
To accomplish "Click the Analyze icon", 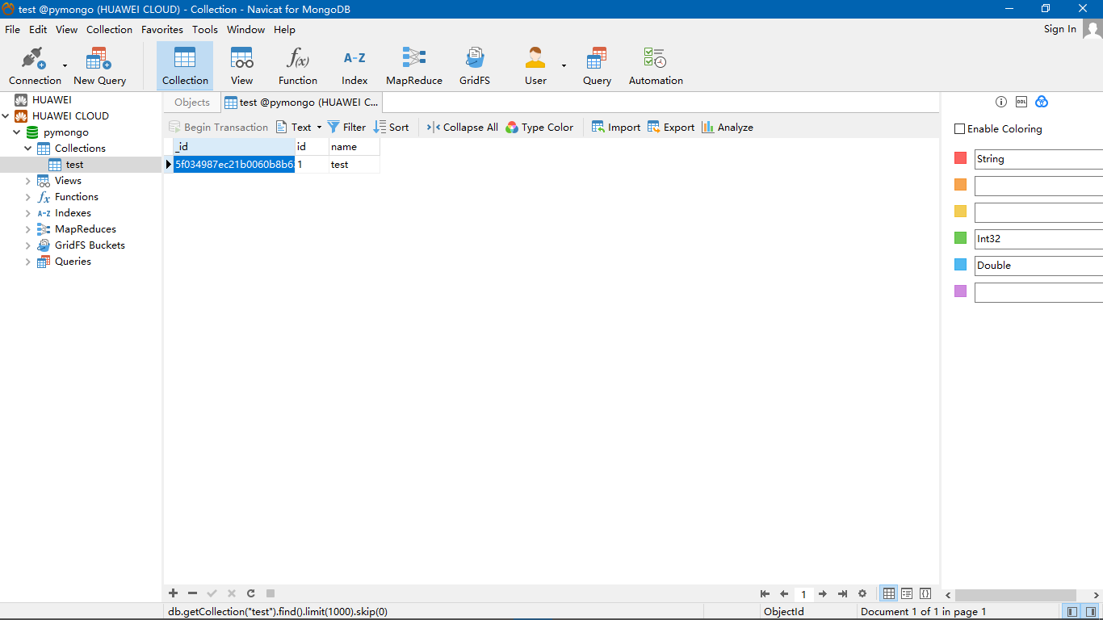I will pyautogui.click(x=727, y=128).
